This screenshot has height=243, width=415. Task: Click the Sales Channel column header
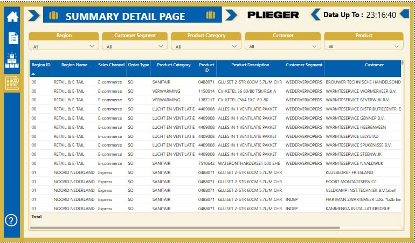(111, 65)
